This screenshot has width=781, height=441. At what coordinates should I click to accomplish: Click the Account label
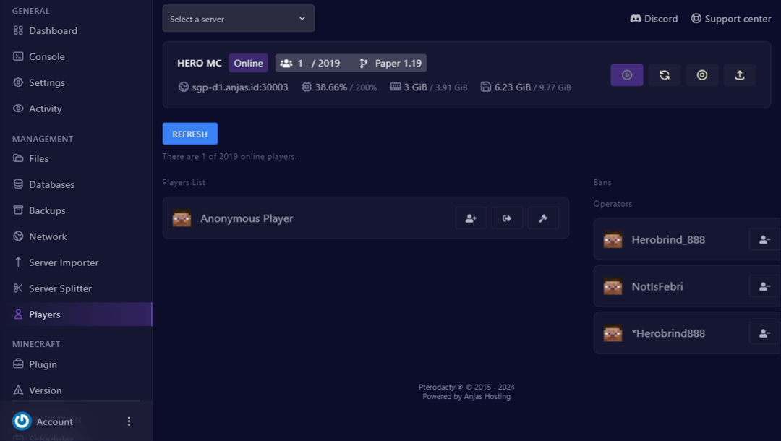55,422
